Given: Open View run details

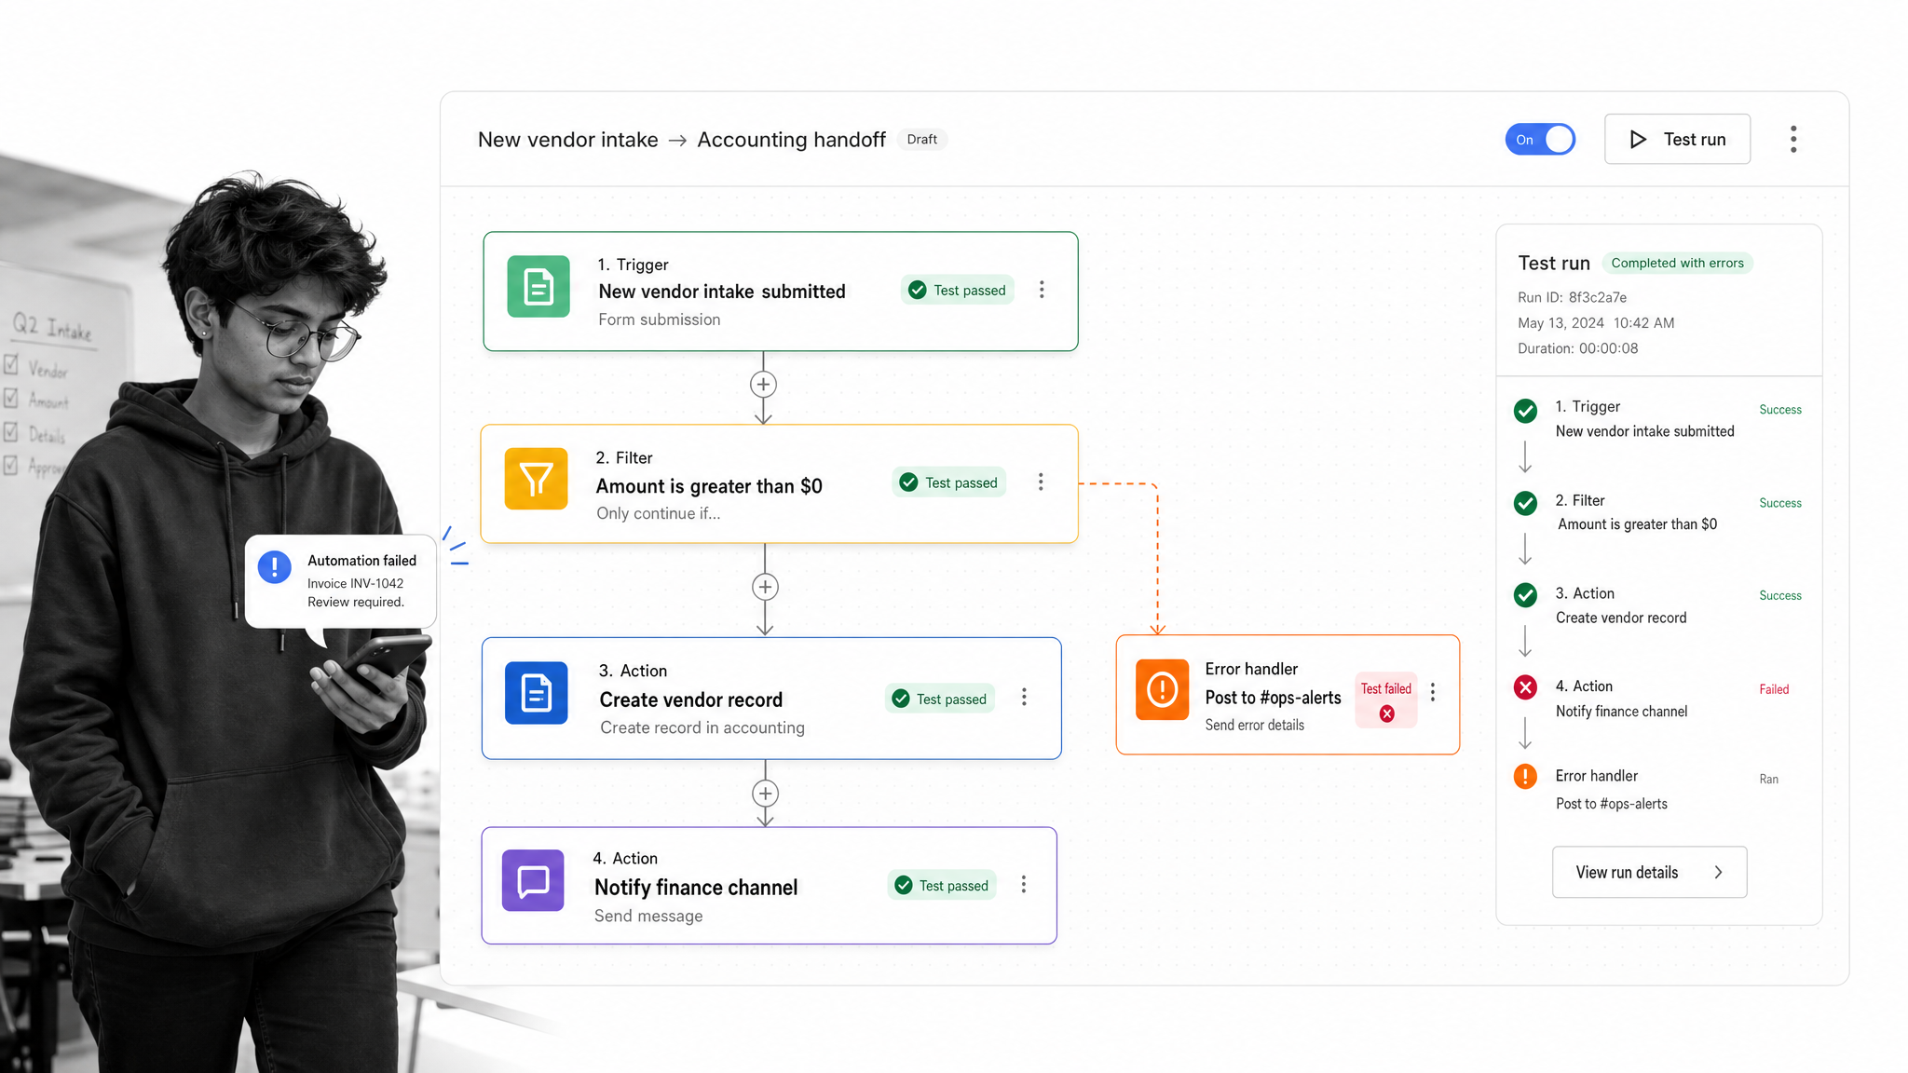Looking at the screenshot, I should tap(1649, 872).
